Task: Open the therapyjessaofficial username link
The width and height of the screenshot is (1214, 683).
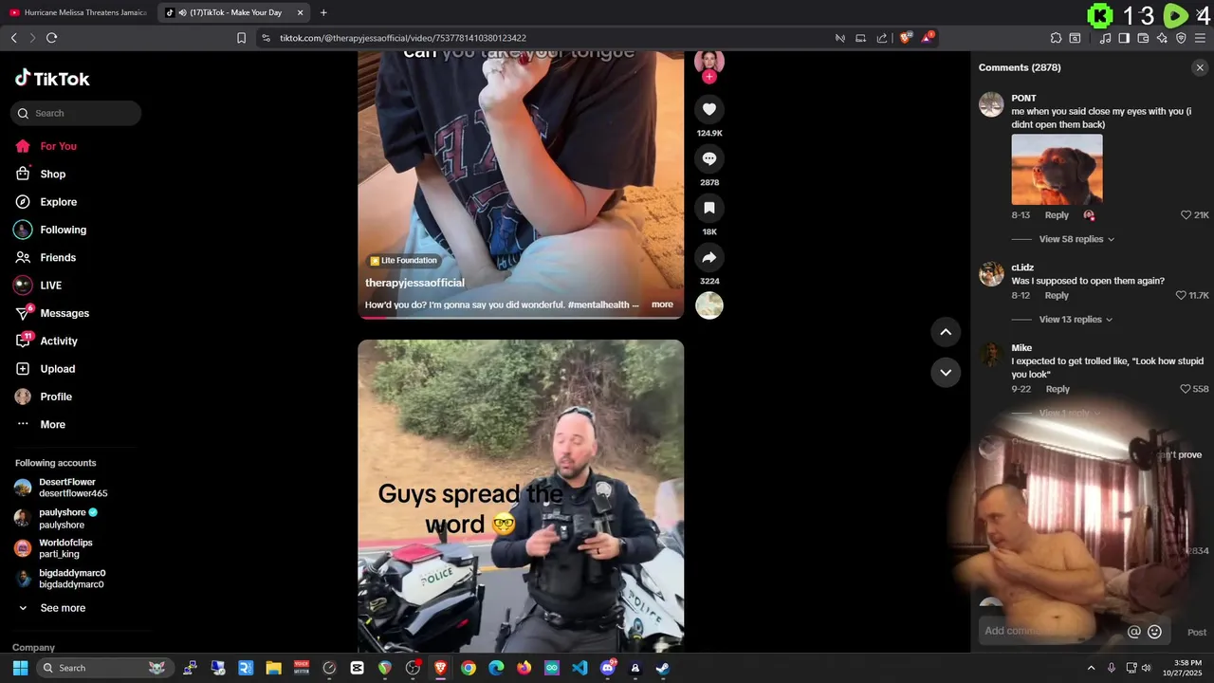Action: coord(414,283)
